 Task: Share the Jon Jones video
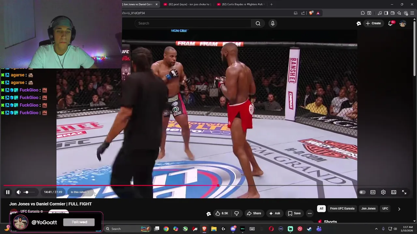click(x=254, y=213)
